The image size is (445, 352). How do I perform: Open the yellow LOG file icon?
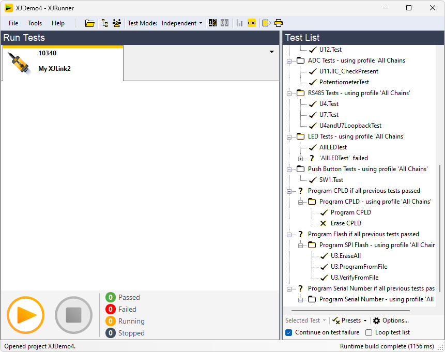tap(252, 23)
